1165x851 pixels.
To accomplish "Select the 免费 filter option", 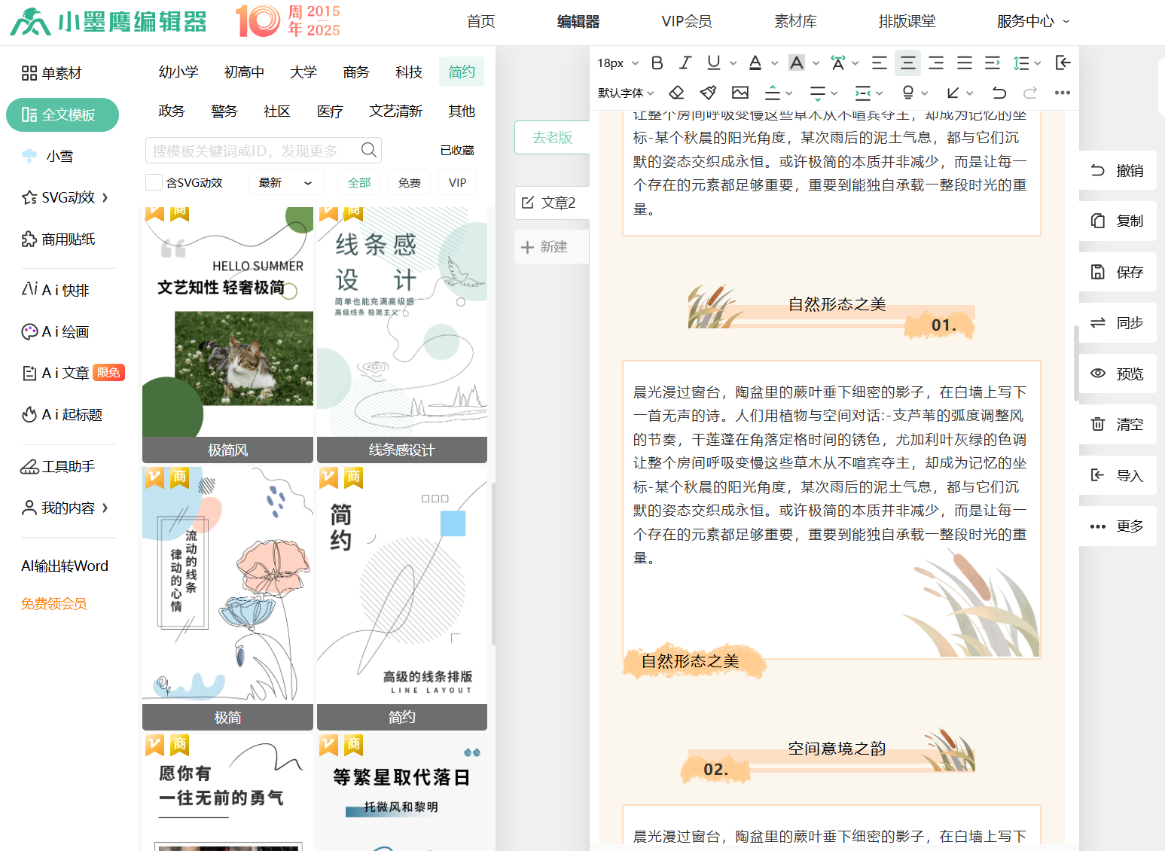I will (409, 182).
